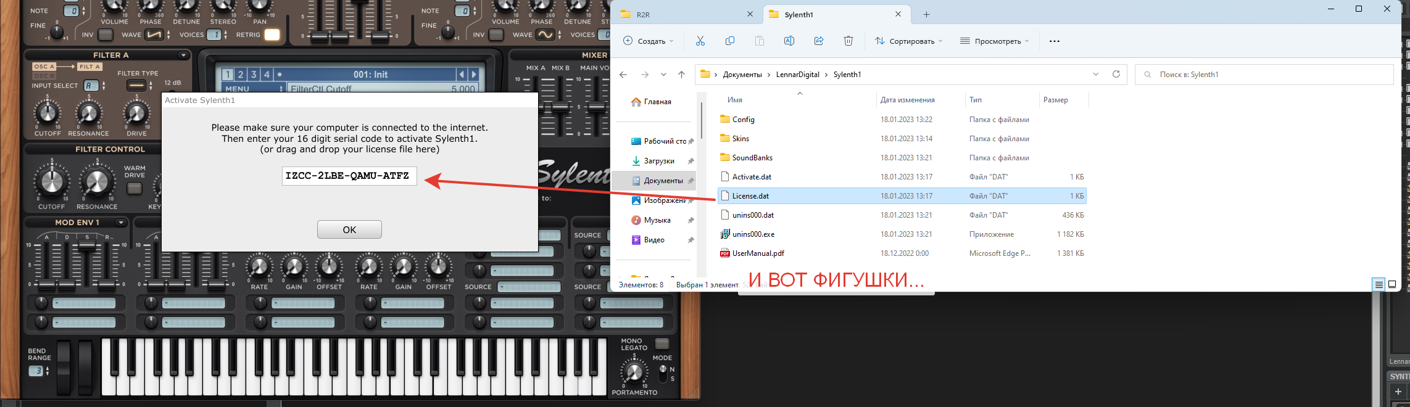Open the Сортировать dropdown
Screen dimensions: 1410x407
(908, 41)
